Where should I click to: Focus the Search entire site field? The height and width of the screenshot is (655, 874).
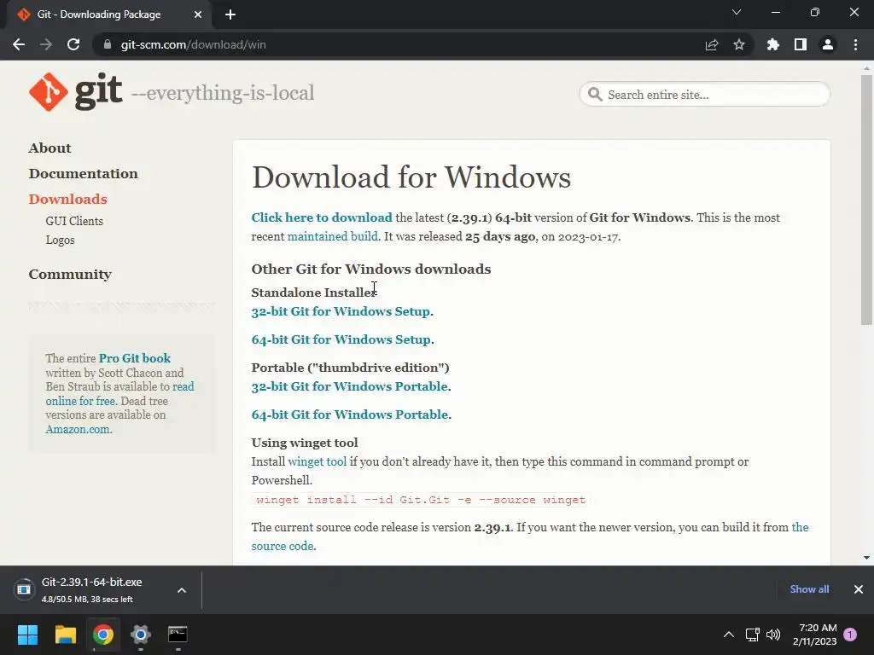tap(704, 94)
